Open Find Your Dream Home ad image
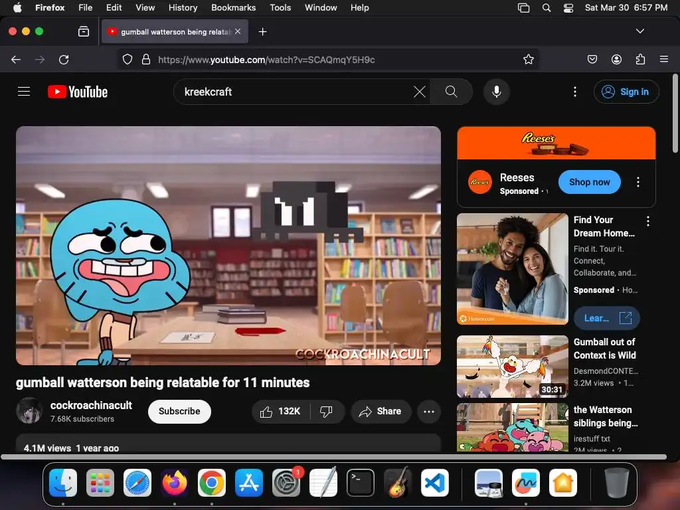The width and height of the screenshot is (680, 510). pos(512,269)
